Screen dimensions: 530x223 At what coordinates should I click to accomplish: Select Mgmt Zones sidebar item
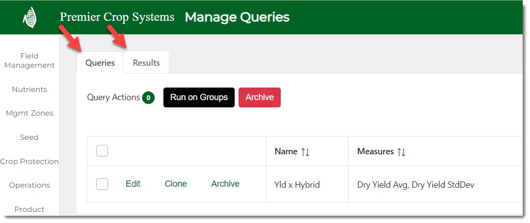tap(29, 113)
